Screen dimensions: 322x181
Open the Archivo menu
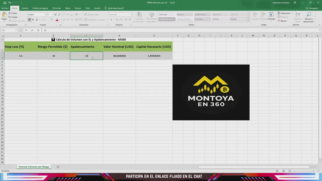pos(5,8)
